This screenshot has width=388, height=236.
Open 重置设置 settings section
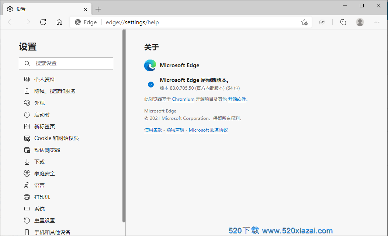45,221
